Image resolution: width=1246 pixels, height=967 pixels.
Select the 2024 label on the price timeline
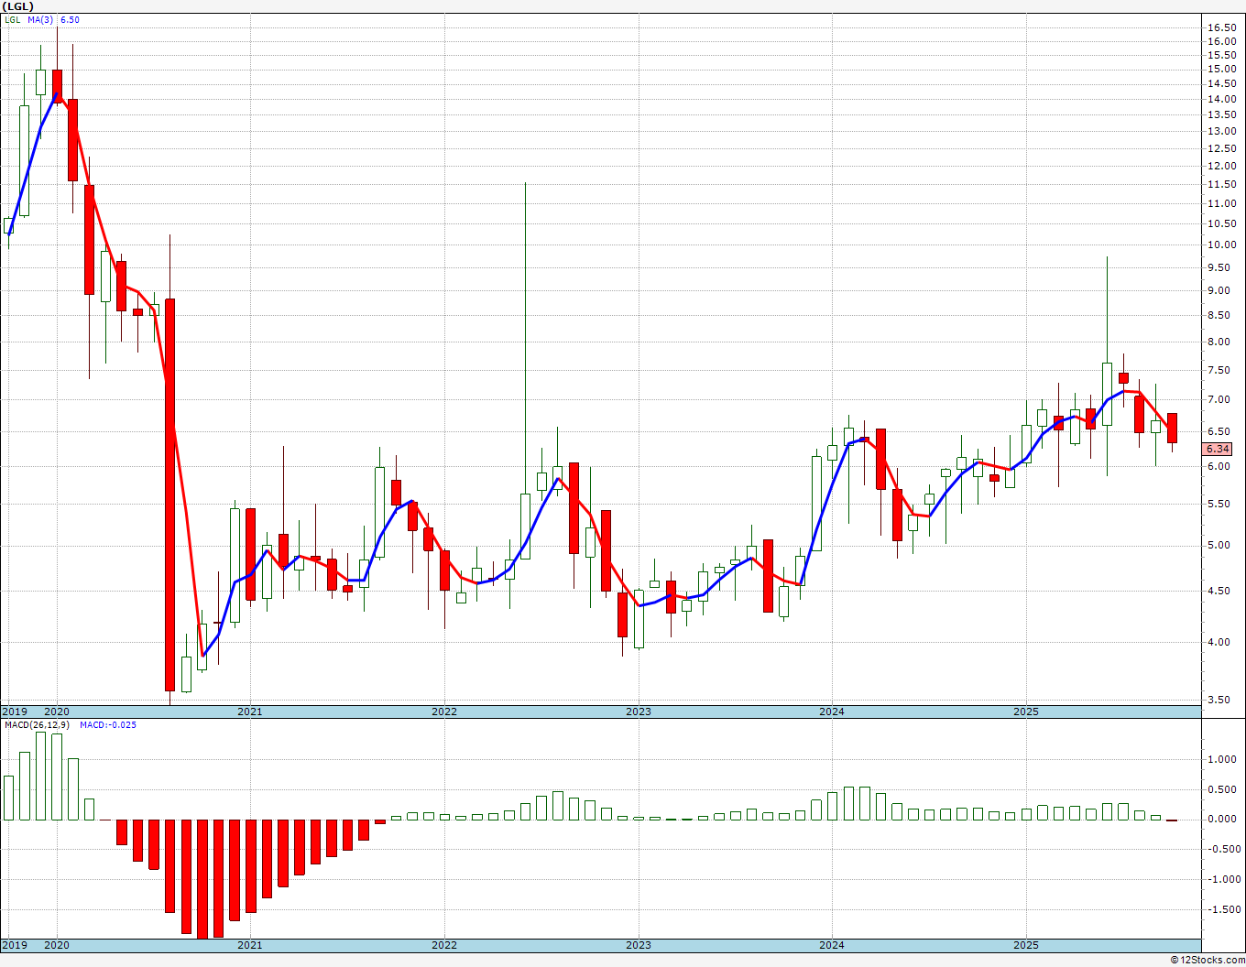[x=832, y=712]
